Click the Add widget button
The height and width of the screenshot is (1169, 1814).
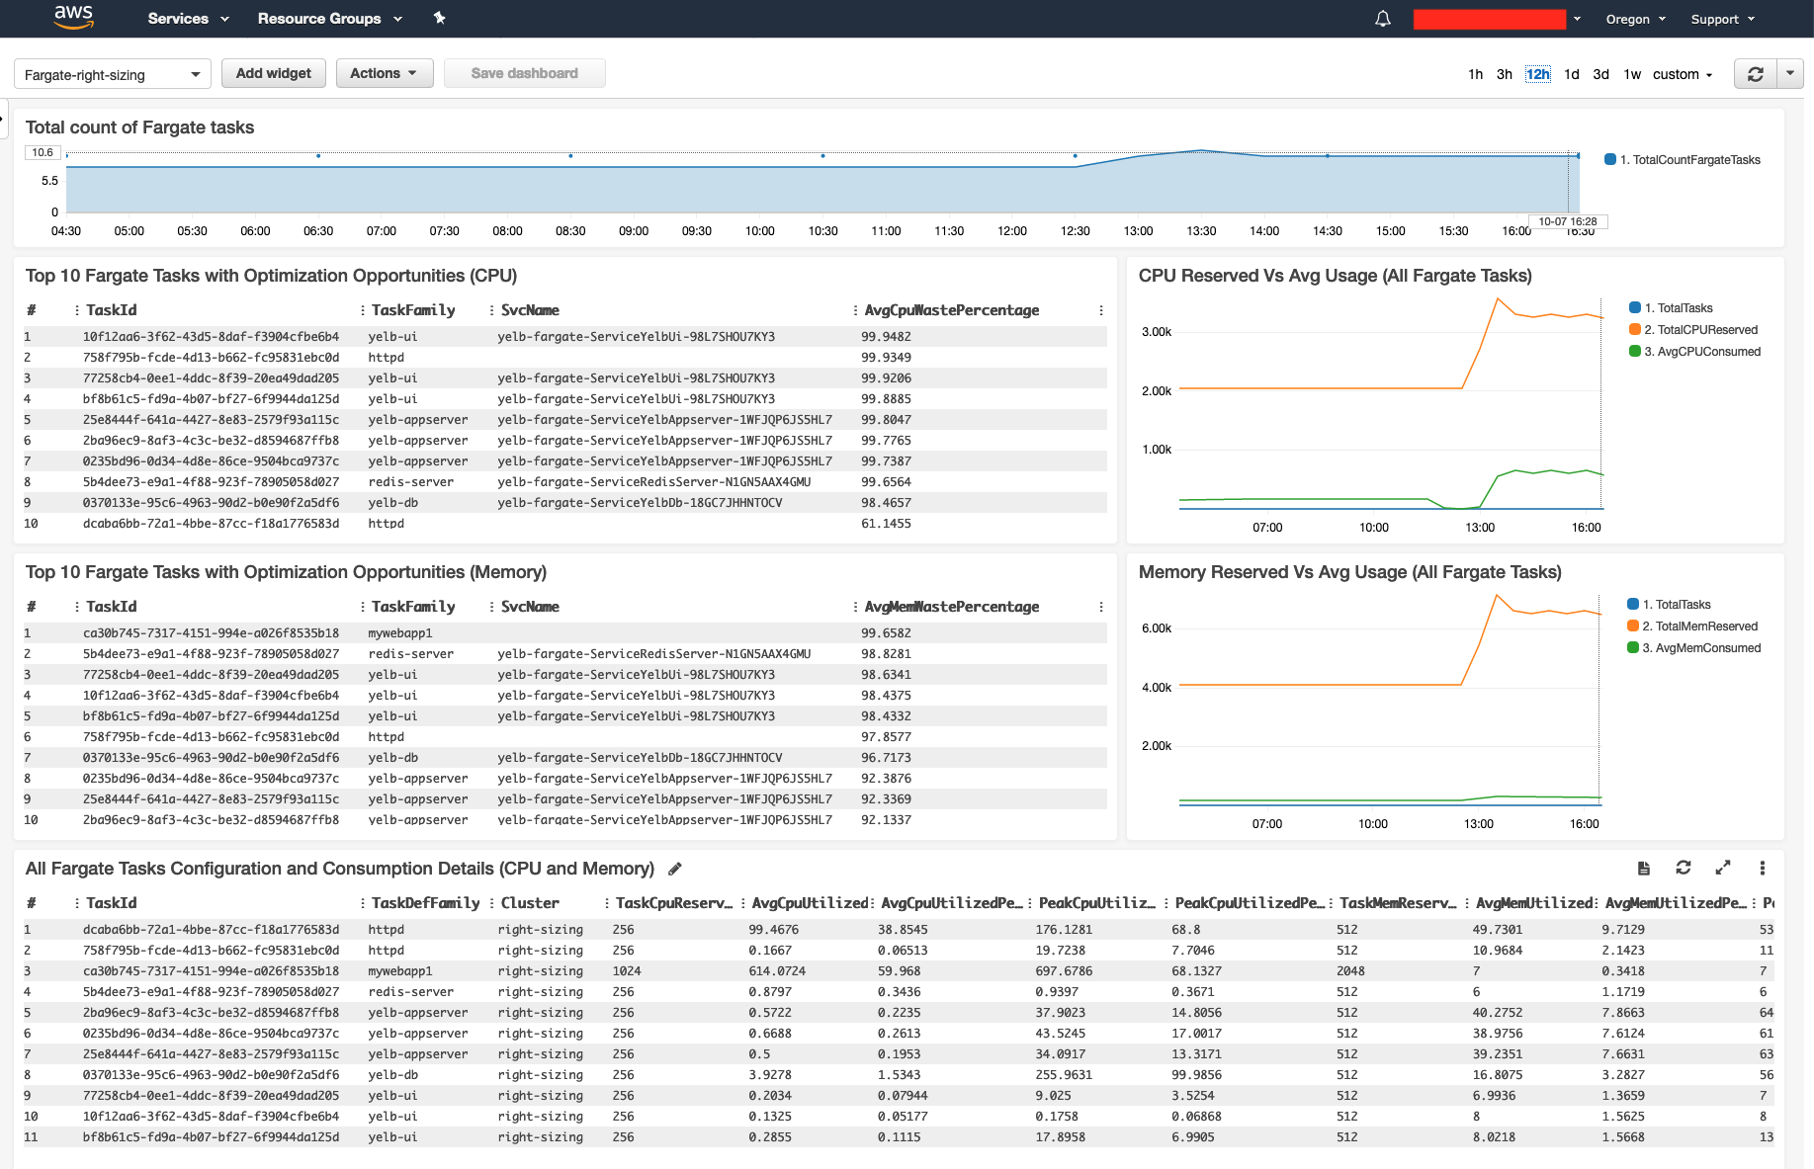pyautogui.click(x=273, y=73)
